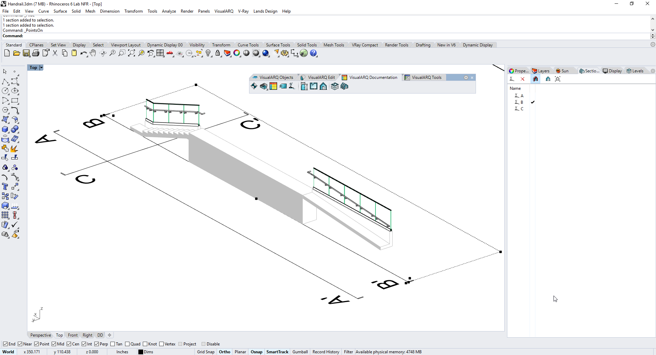Enable the Knot osnap checkbox
Screen dimensions: 656x355
(145, 344)
